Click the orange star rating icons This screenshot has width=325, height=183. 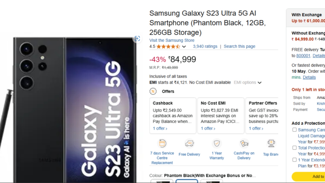(168, 47)
